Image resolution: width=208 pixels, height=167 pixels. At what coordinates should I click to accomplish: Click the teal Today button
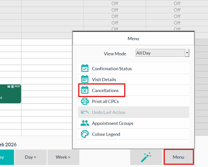7,157
